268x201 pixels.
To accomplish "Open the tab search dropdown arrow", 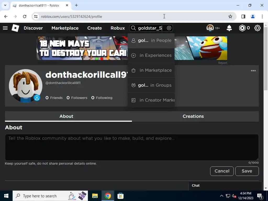I will point(5,5).
